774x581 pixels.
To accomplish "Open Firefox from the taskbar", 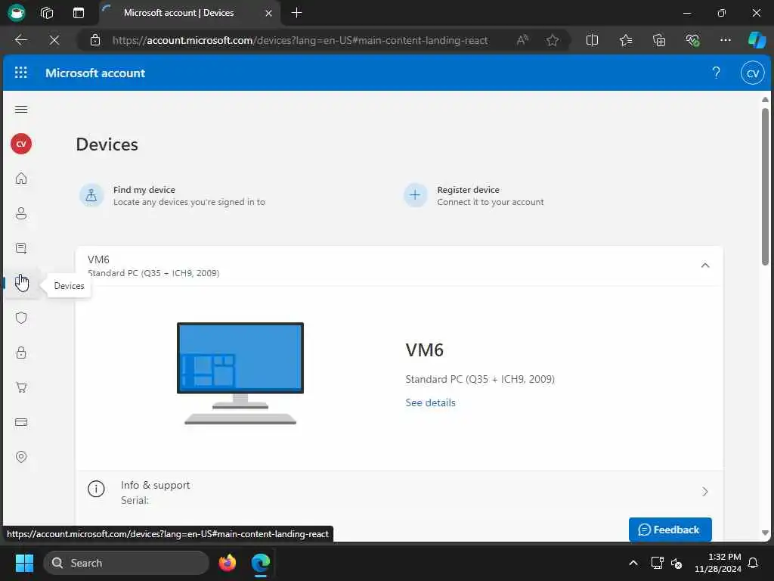I will click(x=227, y=563).
